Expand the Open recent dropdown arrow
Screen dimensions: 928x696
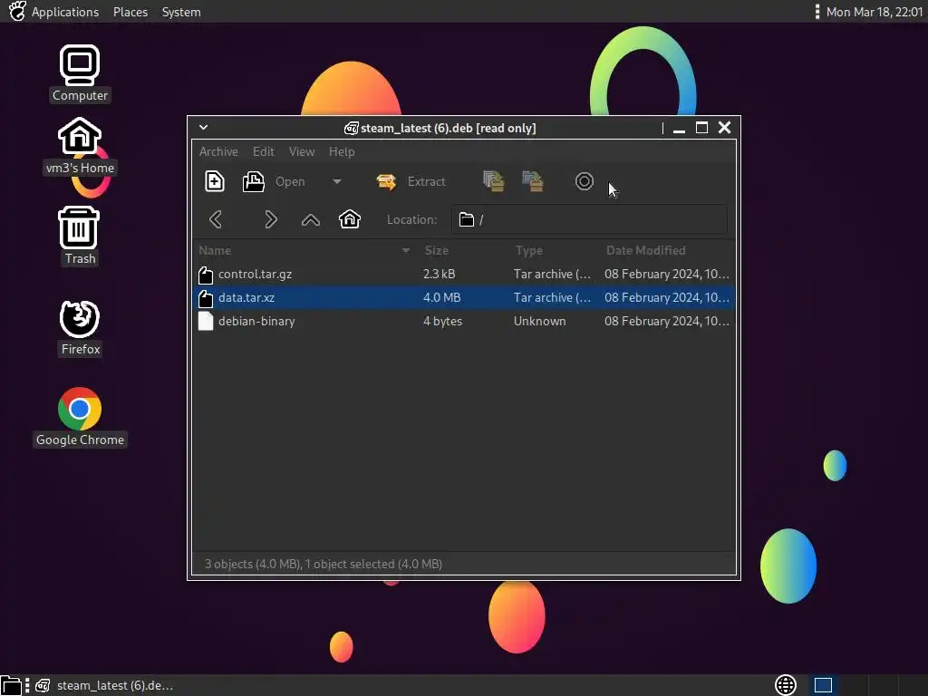(x=337, y=181)
